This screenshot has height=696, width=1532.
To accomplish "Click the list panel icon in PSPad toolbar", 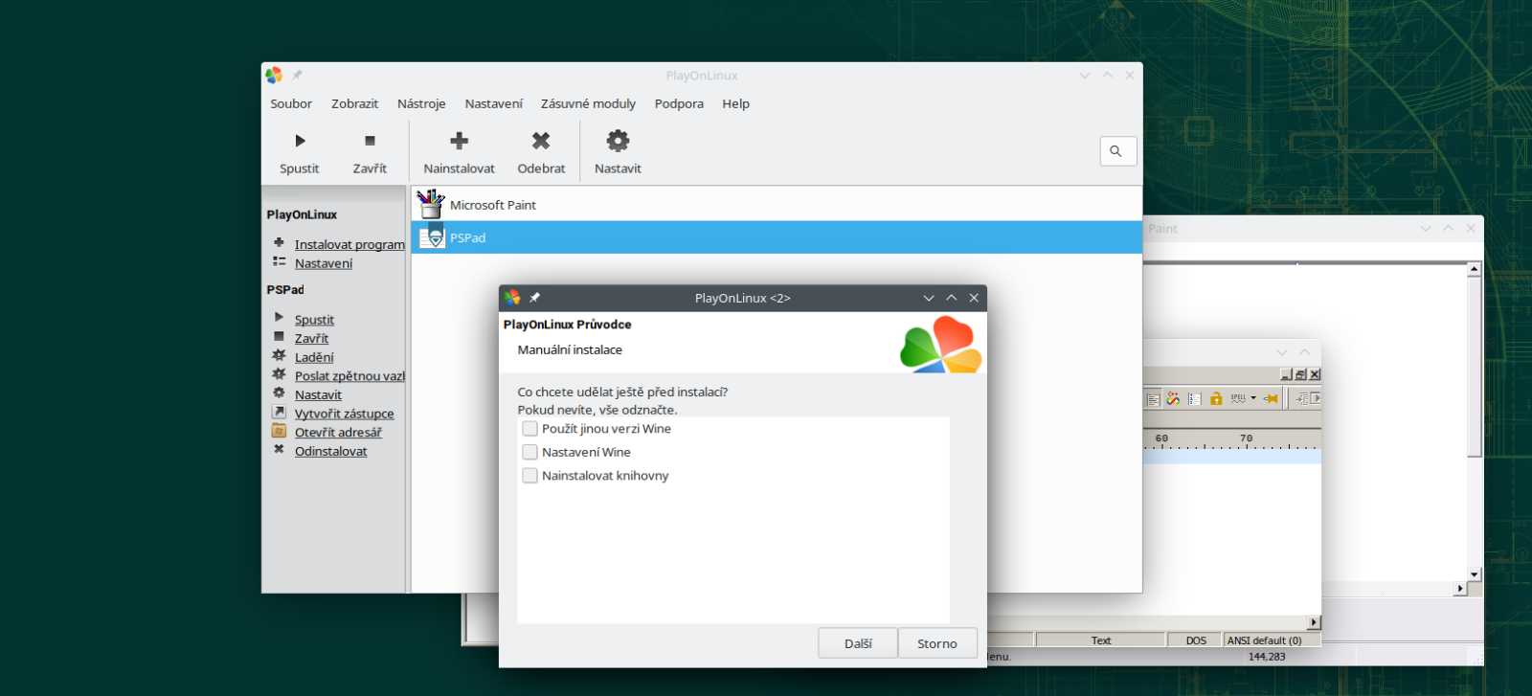I will coord(1194,398).
